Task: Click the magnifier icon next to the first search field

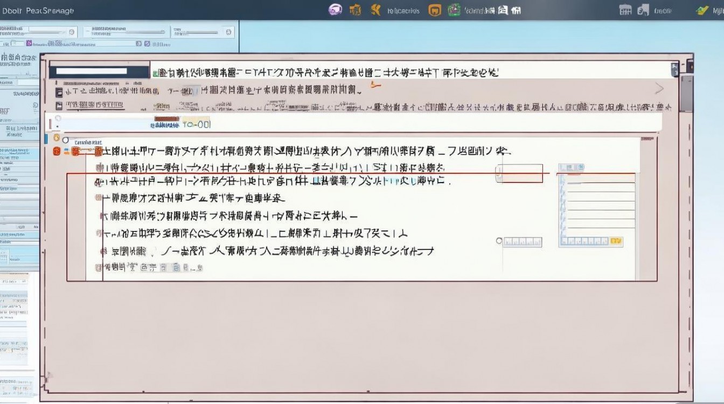Action: 71,32
